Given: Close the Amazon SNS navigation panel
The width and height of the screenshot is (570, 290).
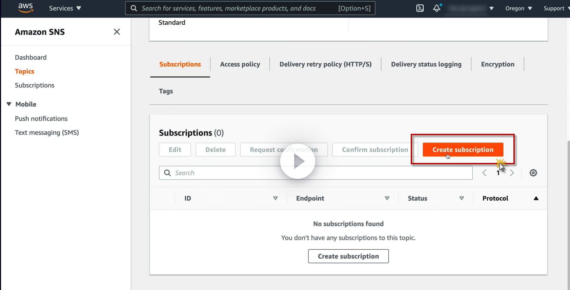Looking at the screenshot, I should click(117, 32).
